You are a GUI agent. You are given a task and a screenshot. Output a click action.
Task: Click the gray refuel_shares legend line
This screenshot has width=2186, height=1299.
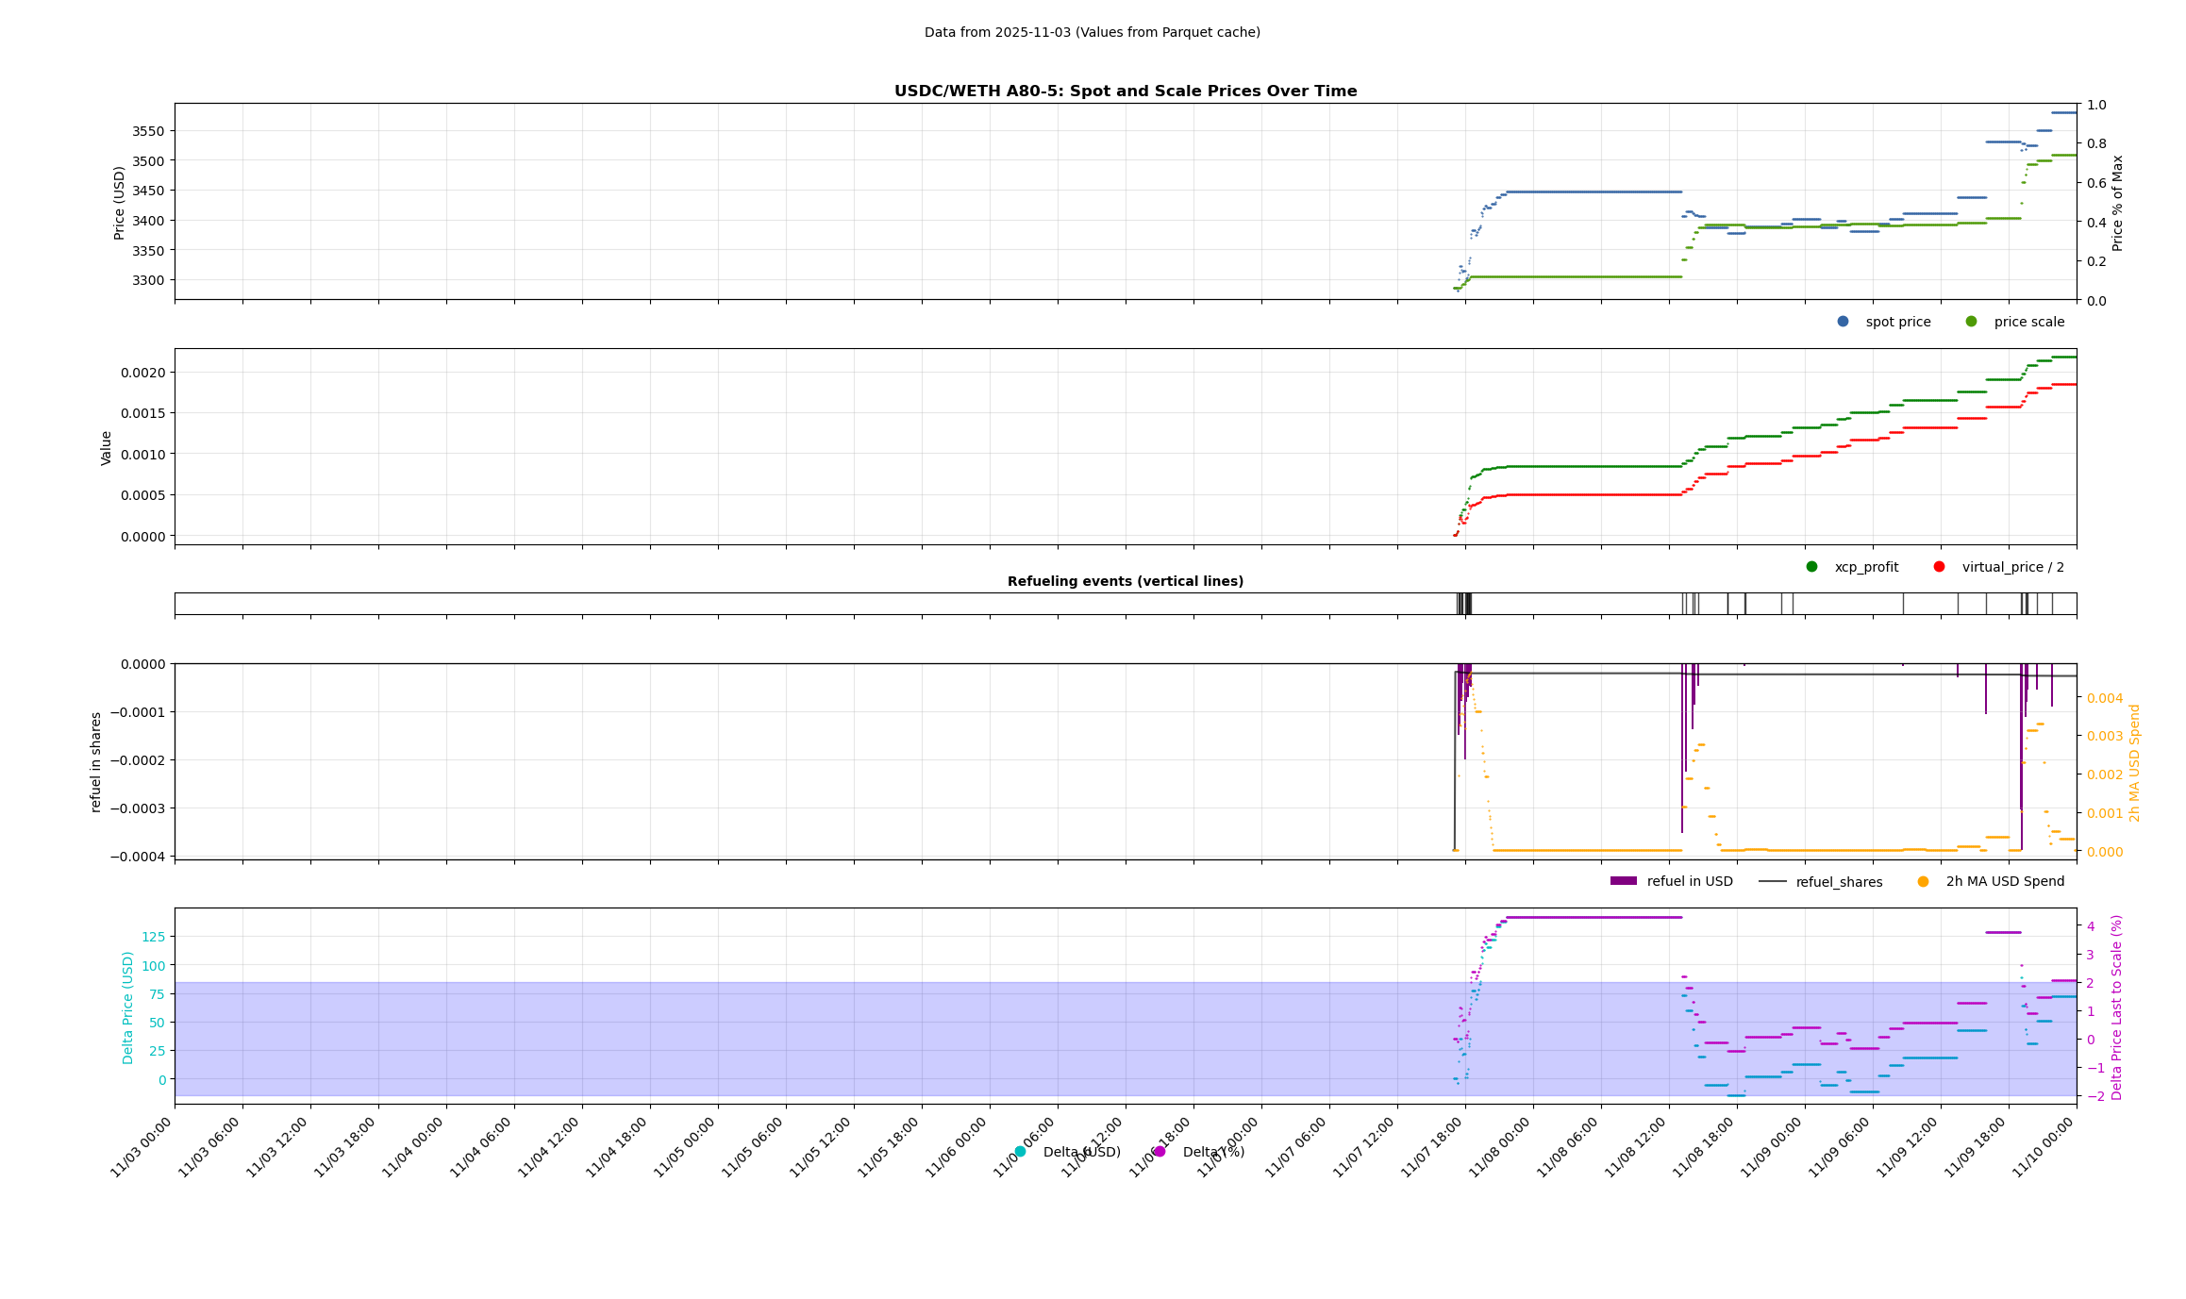(1773, 882)
